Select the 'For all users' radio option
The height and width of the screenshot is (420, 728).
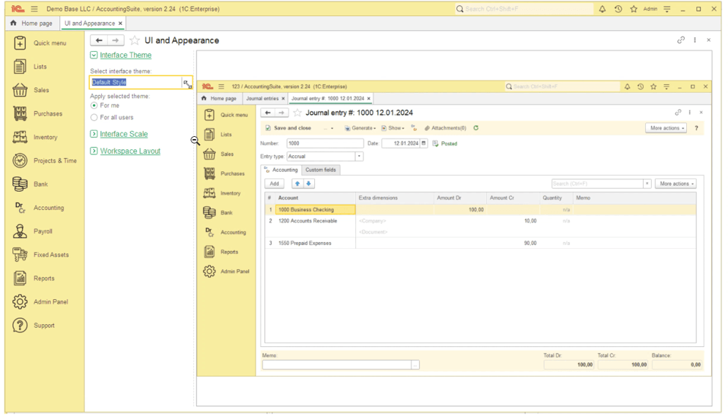point(94,117)
